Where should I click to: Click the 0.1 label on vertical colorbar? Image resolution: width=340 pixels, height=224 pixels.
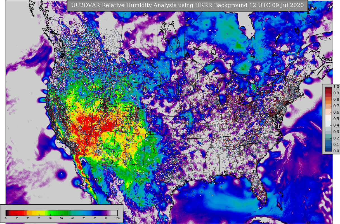[336, 144]
